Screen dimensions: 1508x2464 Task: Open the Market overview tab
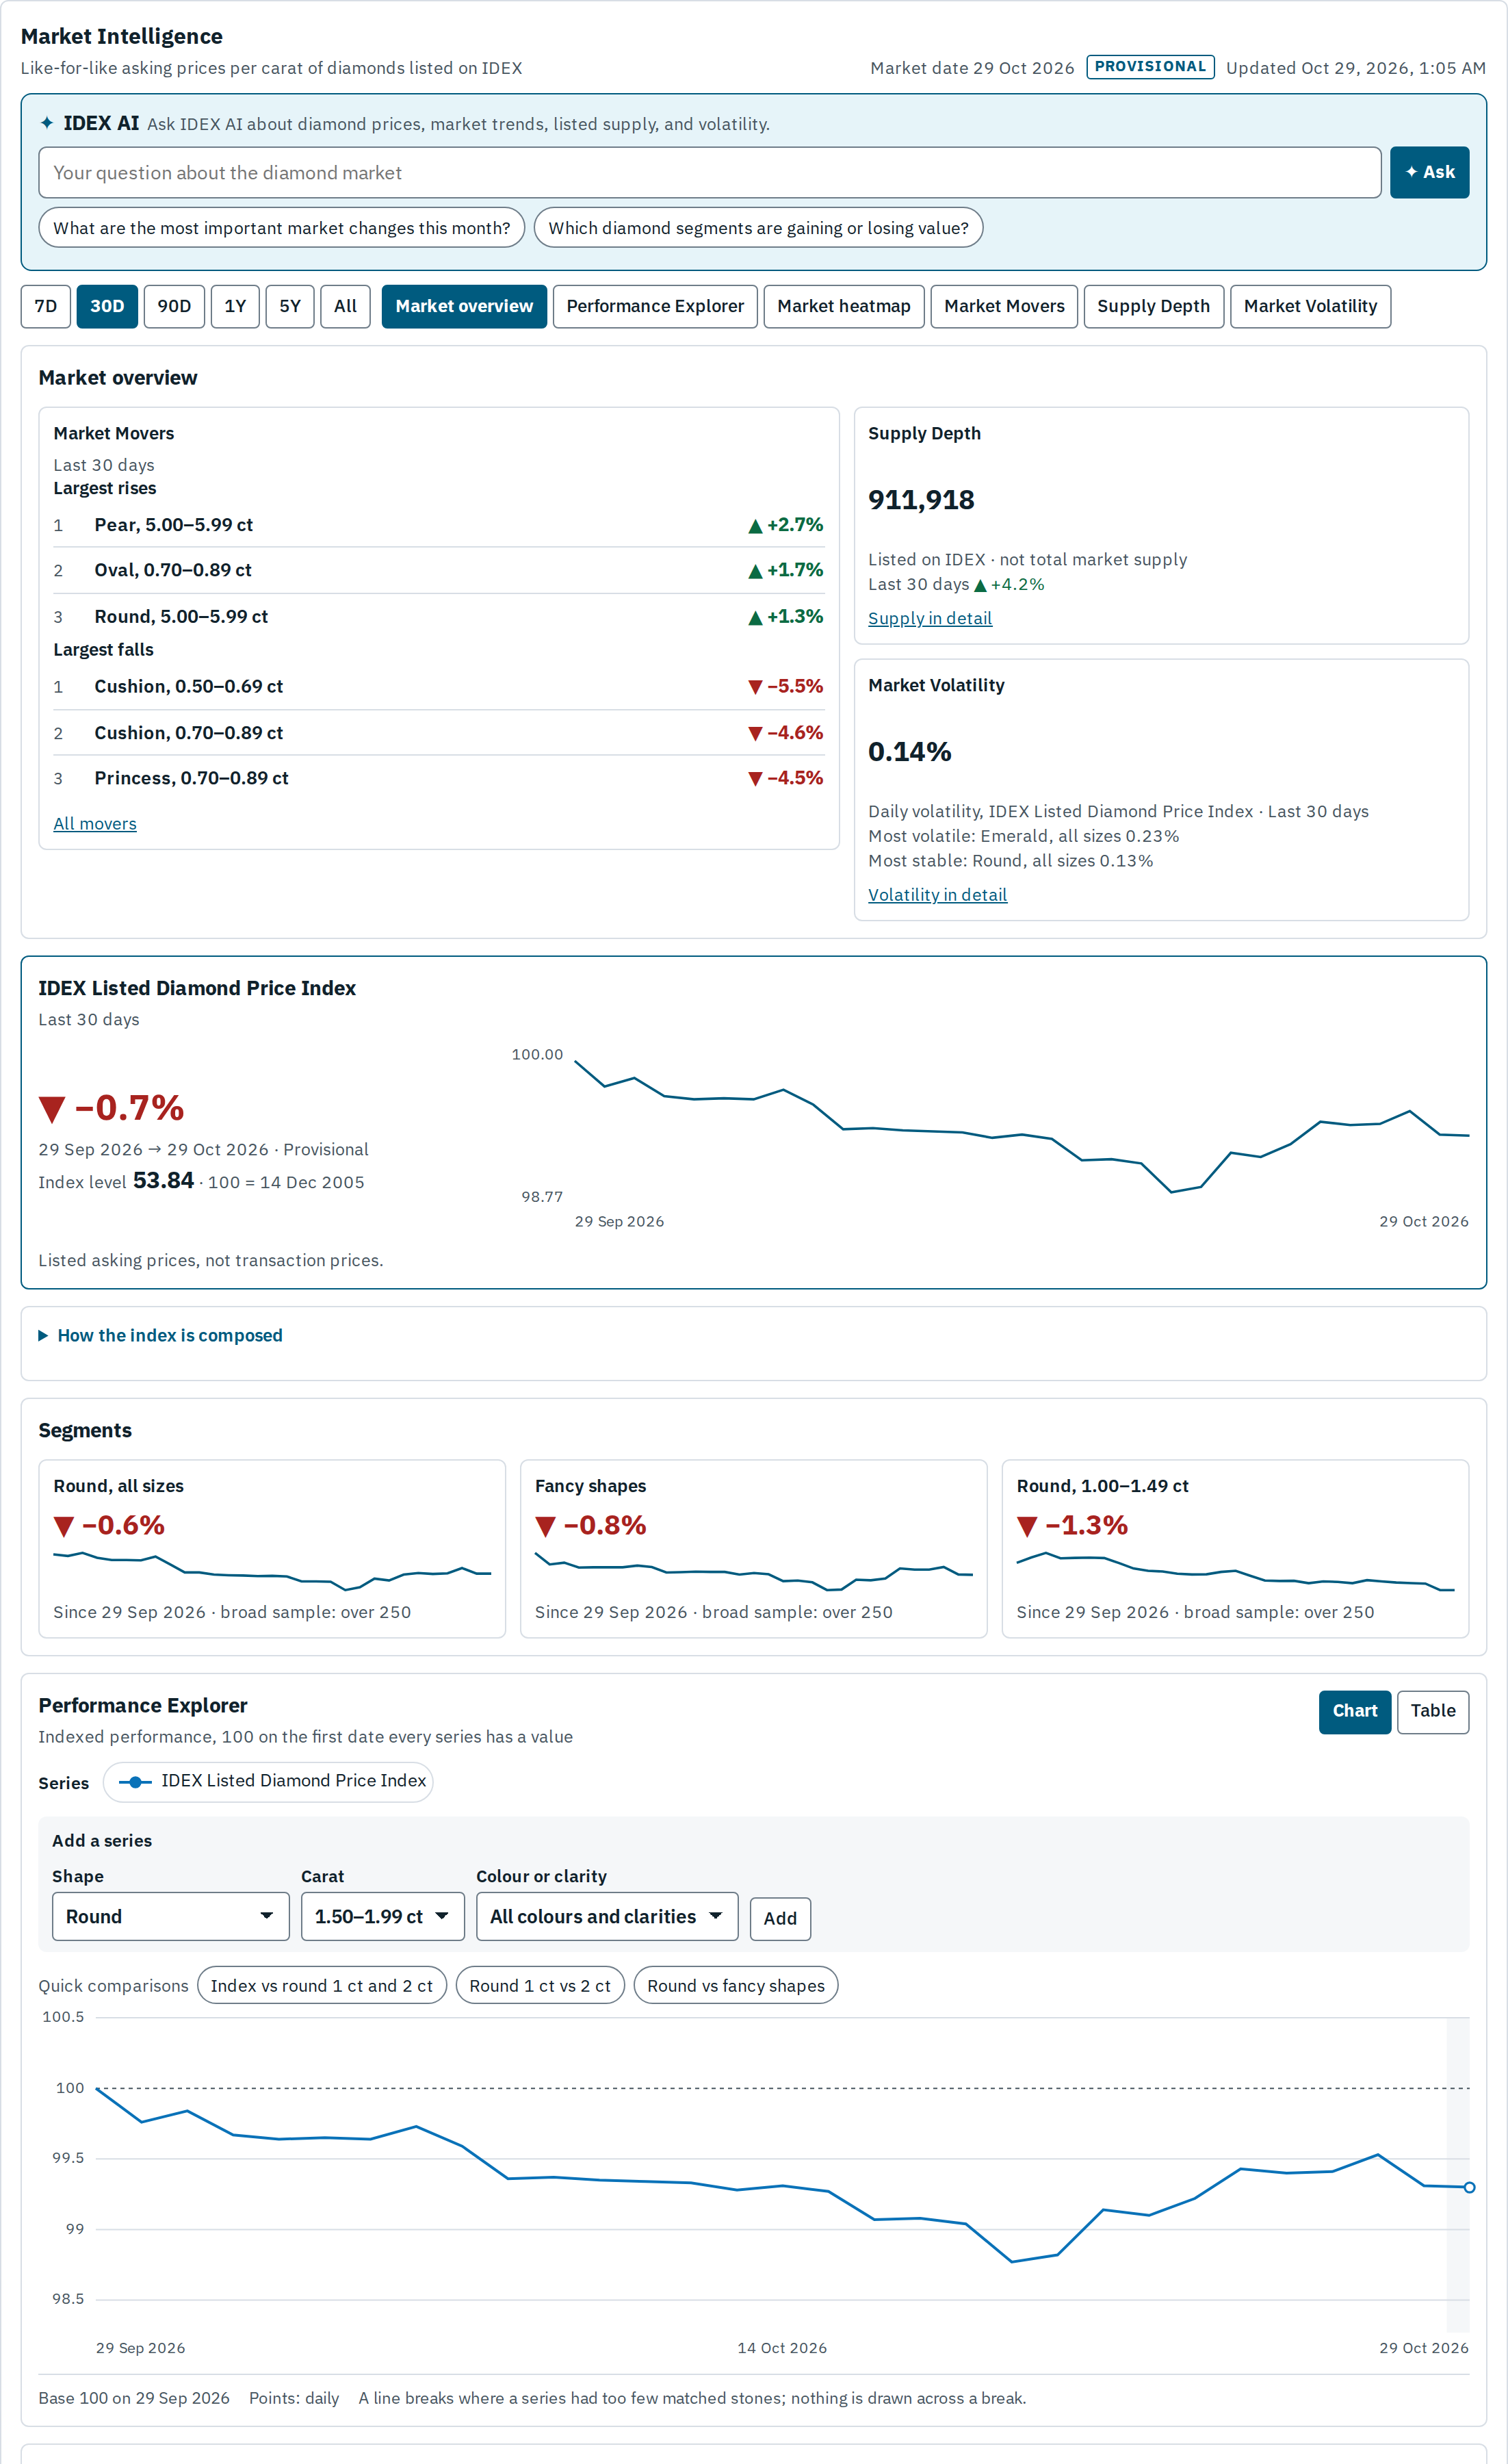click(x=464, y=306)
